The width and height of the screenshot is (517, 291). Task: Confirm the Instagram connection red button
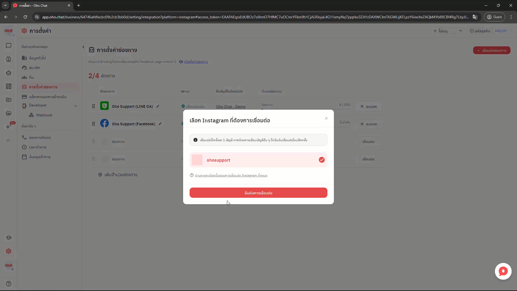tap(258, 193)
